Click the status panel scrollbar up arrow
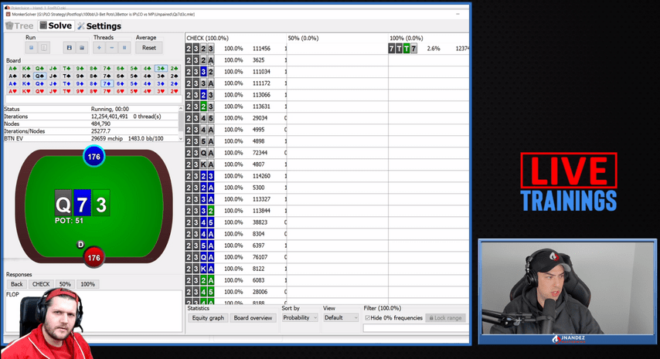The image size is (660, 359). pos(181,108)
